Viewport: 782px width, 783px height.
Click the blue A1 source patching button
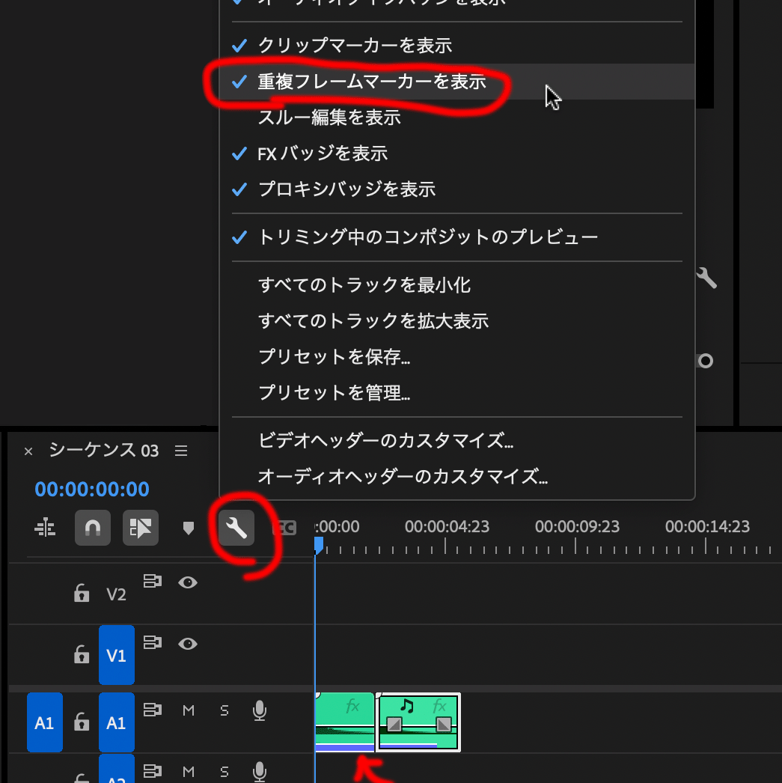(44, 722)
